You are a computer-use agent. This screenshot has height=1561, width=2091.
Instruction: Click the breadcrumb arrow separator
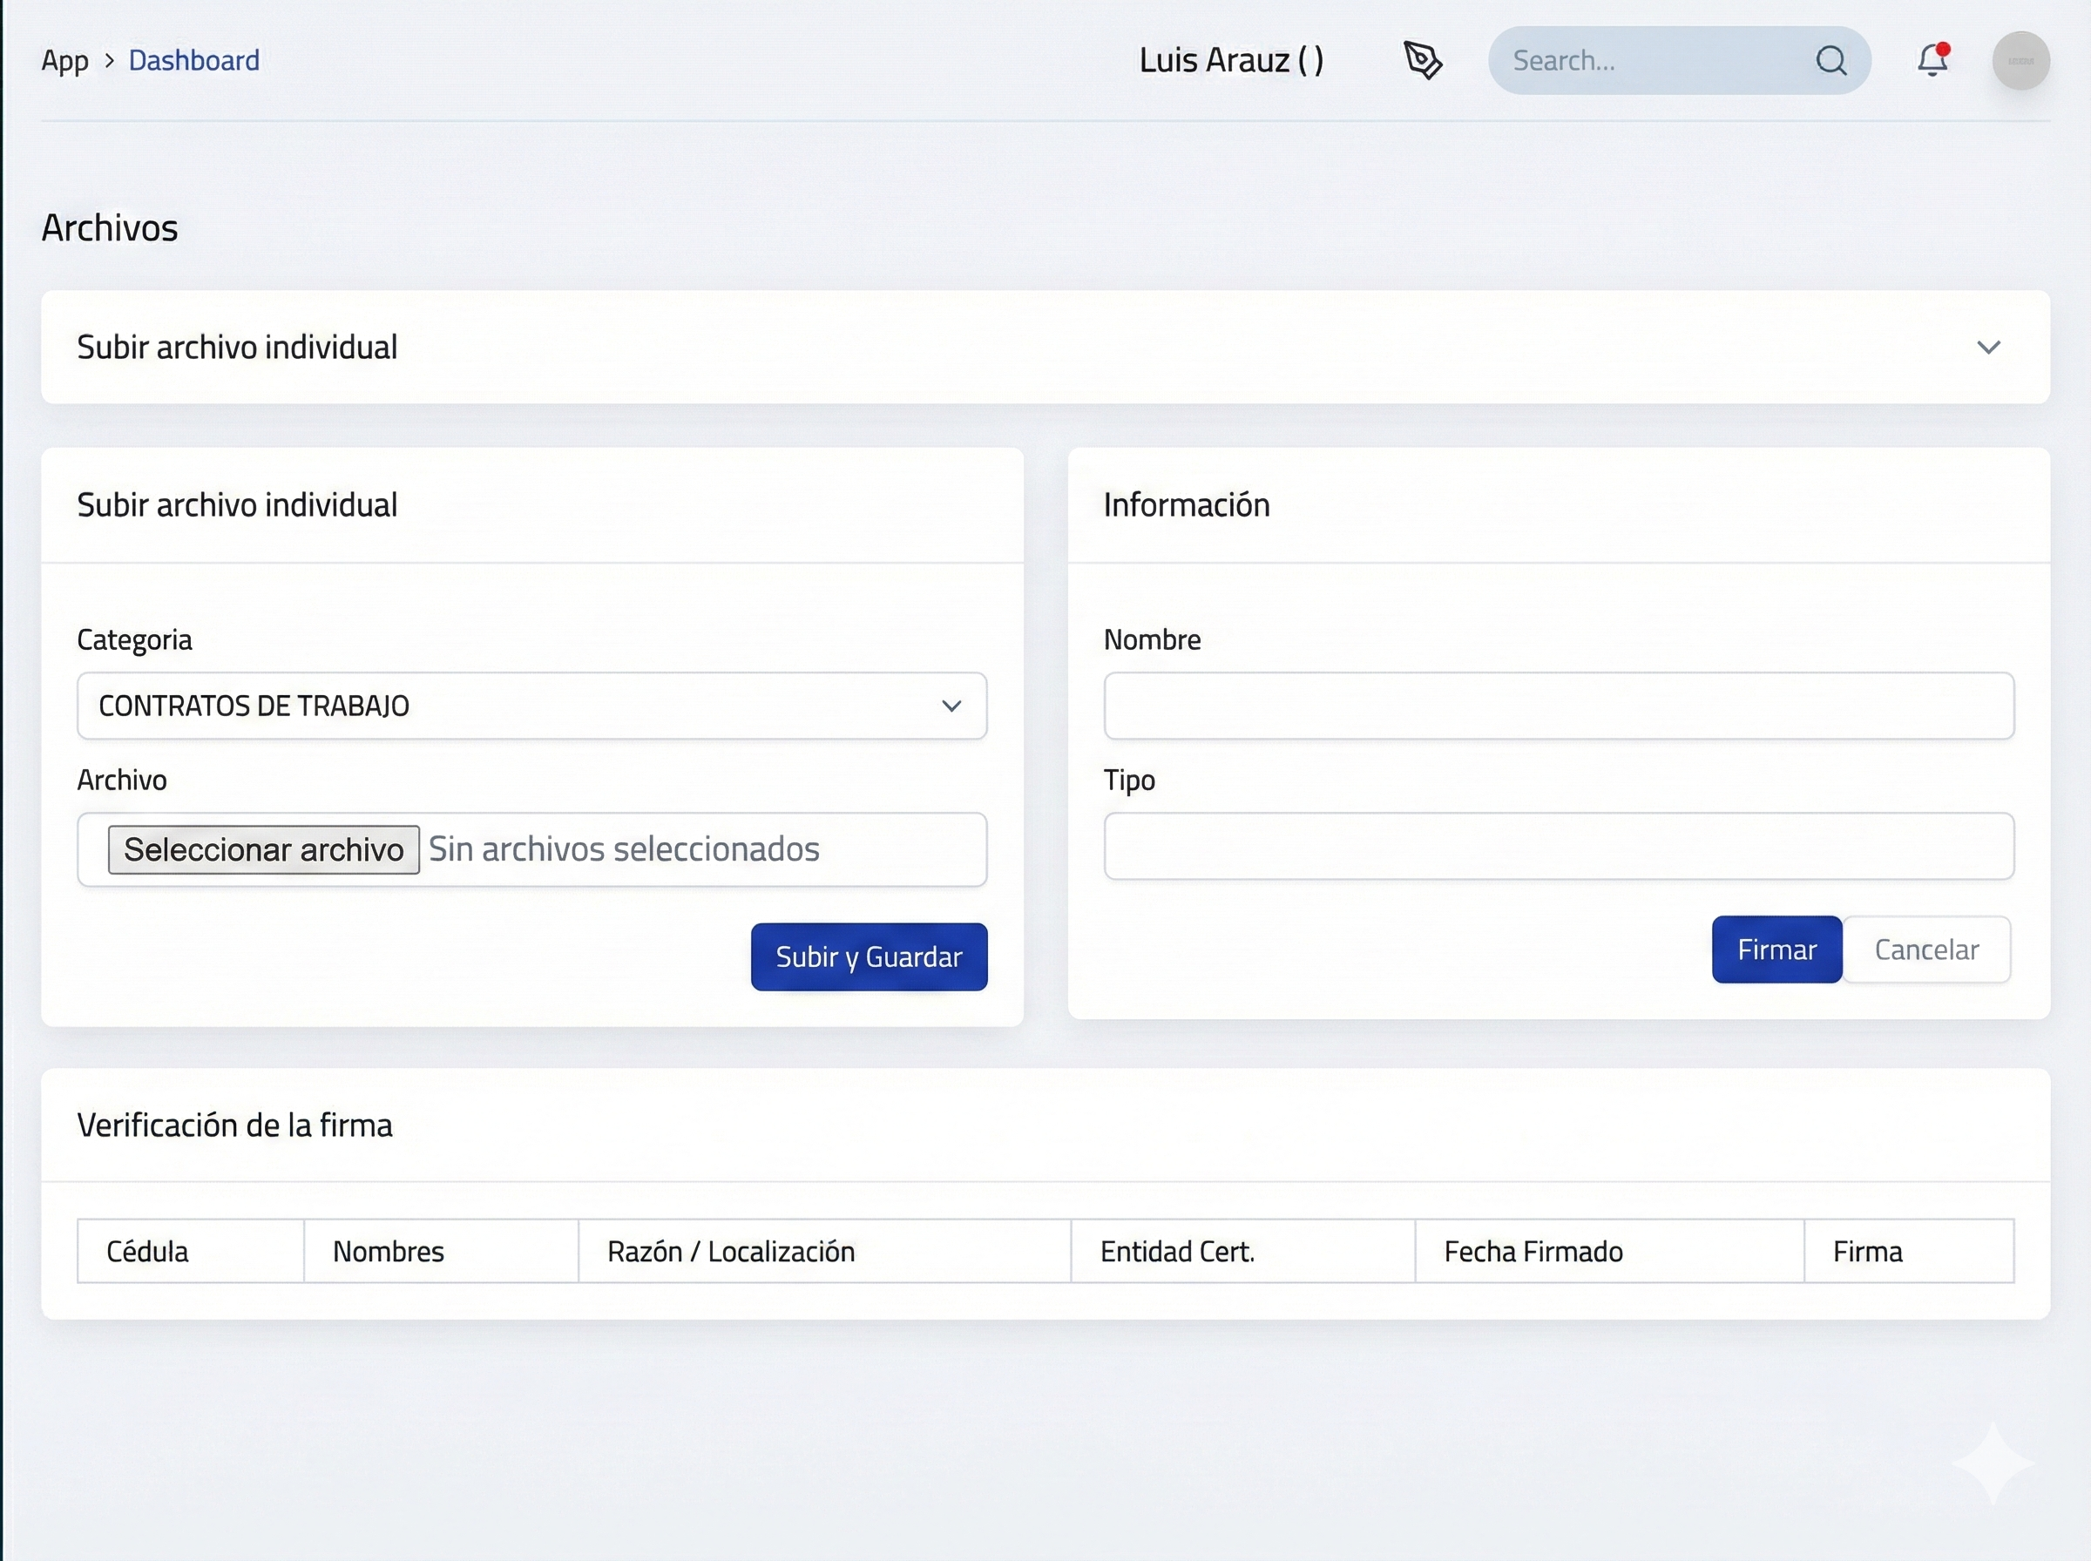click(x=110, y=60)
